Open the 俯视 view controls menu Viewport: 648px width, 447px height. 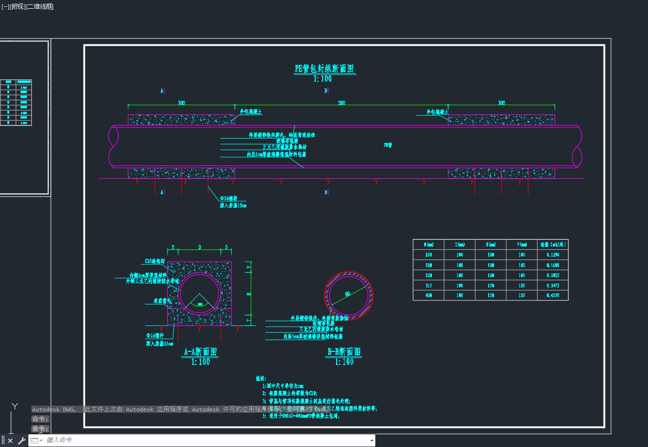(x=18, y=6)
